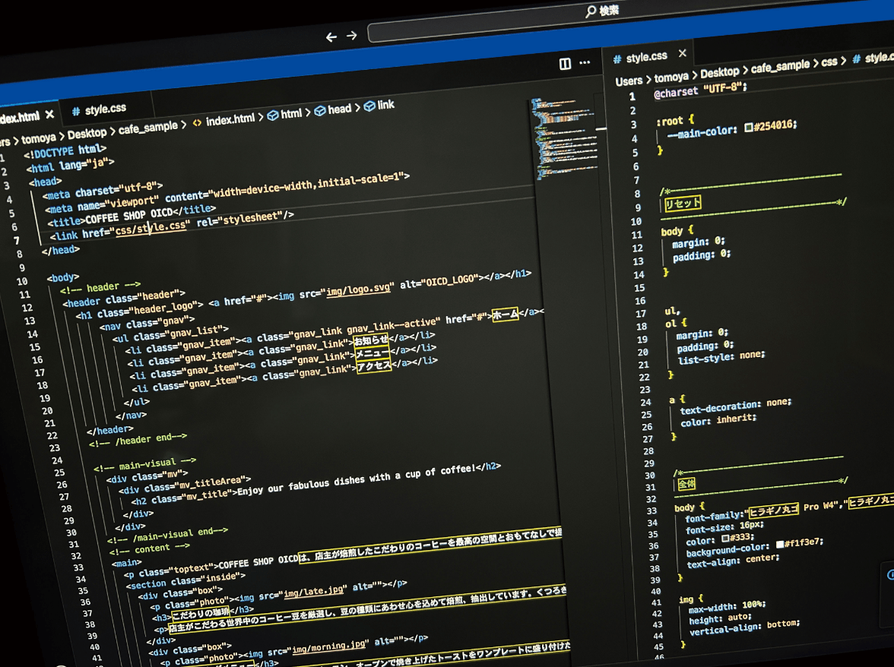The height and width of the screenshot is (667, 894).
Task: Click the head symbol icon in breadcrumbs
Action: click(x=320, y=111)
